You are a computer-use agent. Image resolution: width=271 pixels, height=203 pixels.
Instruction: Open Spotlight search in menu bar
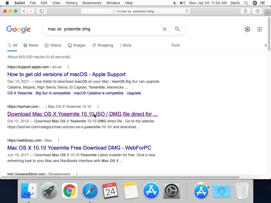point(246,3)
